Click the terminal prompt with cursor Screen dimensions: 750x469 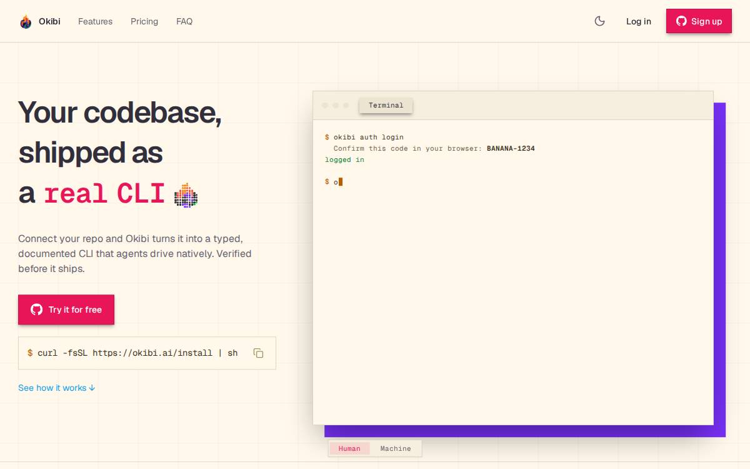[334, 182]
